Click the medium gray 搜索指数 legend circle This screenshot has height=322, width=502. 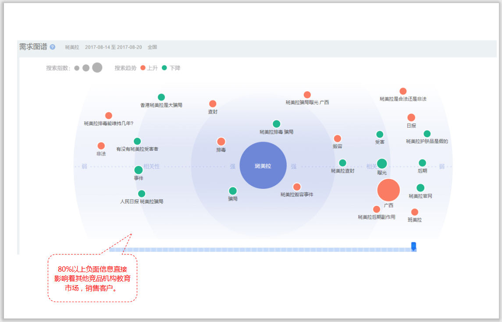pos(86,68)
